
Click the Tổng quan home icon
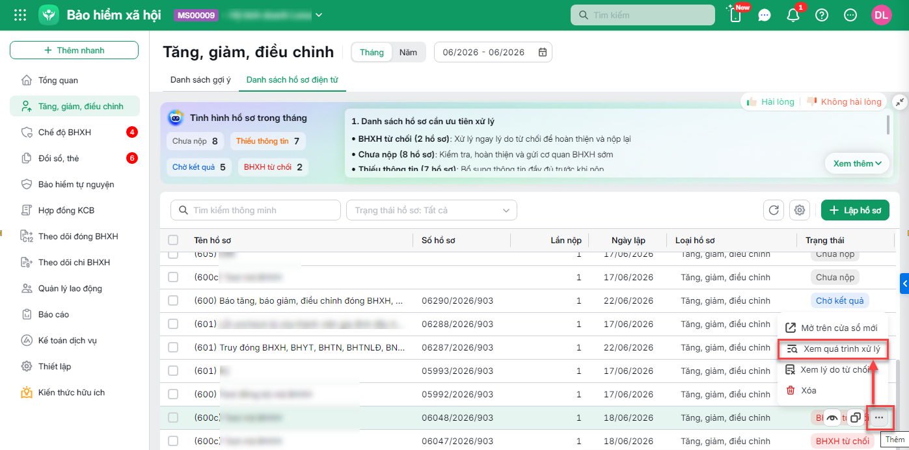tap(27, 80)
